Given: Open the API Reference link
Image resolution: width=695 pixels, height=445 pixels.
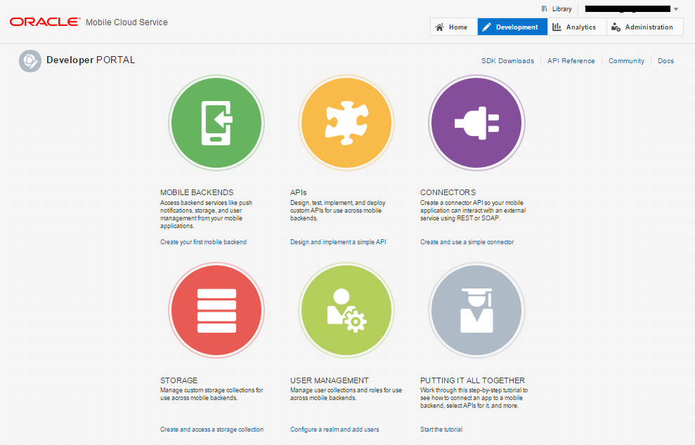Looking at the screenshot, I should tap(571, 61).
